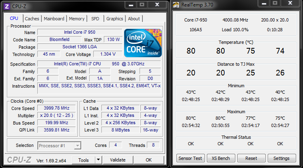
Task: Click the Level 2 size '4 x 256 KBytes'
Action: pyautogui.click(x=120, y=123)
